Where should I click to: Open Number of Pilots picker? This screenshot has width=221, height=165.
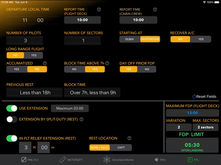point(25,40)
